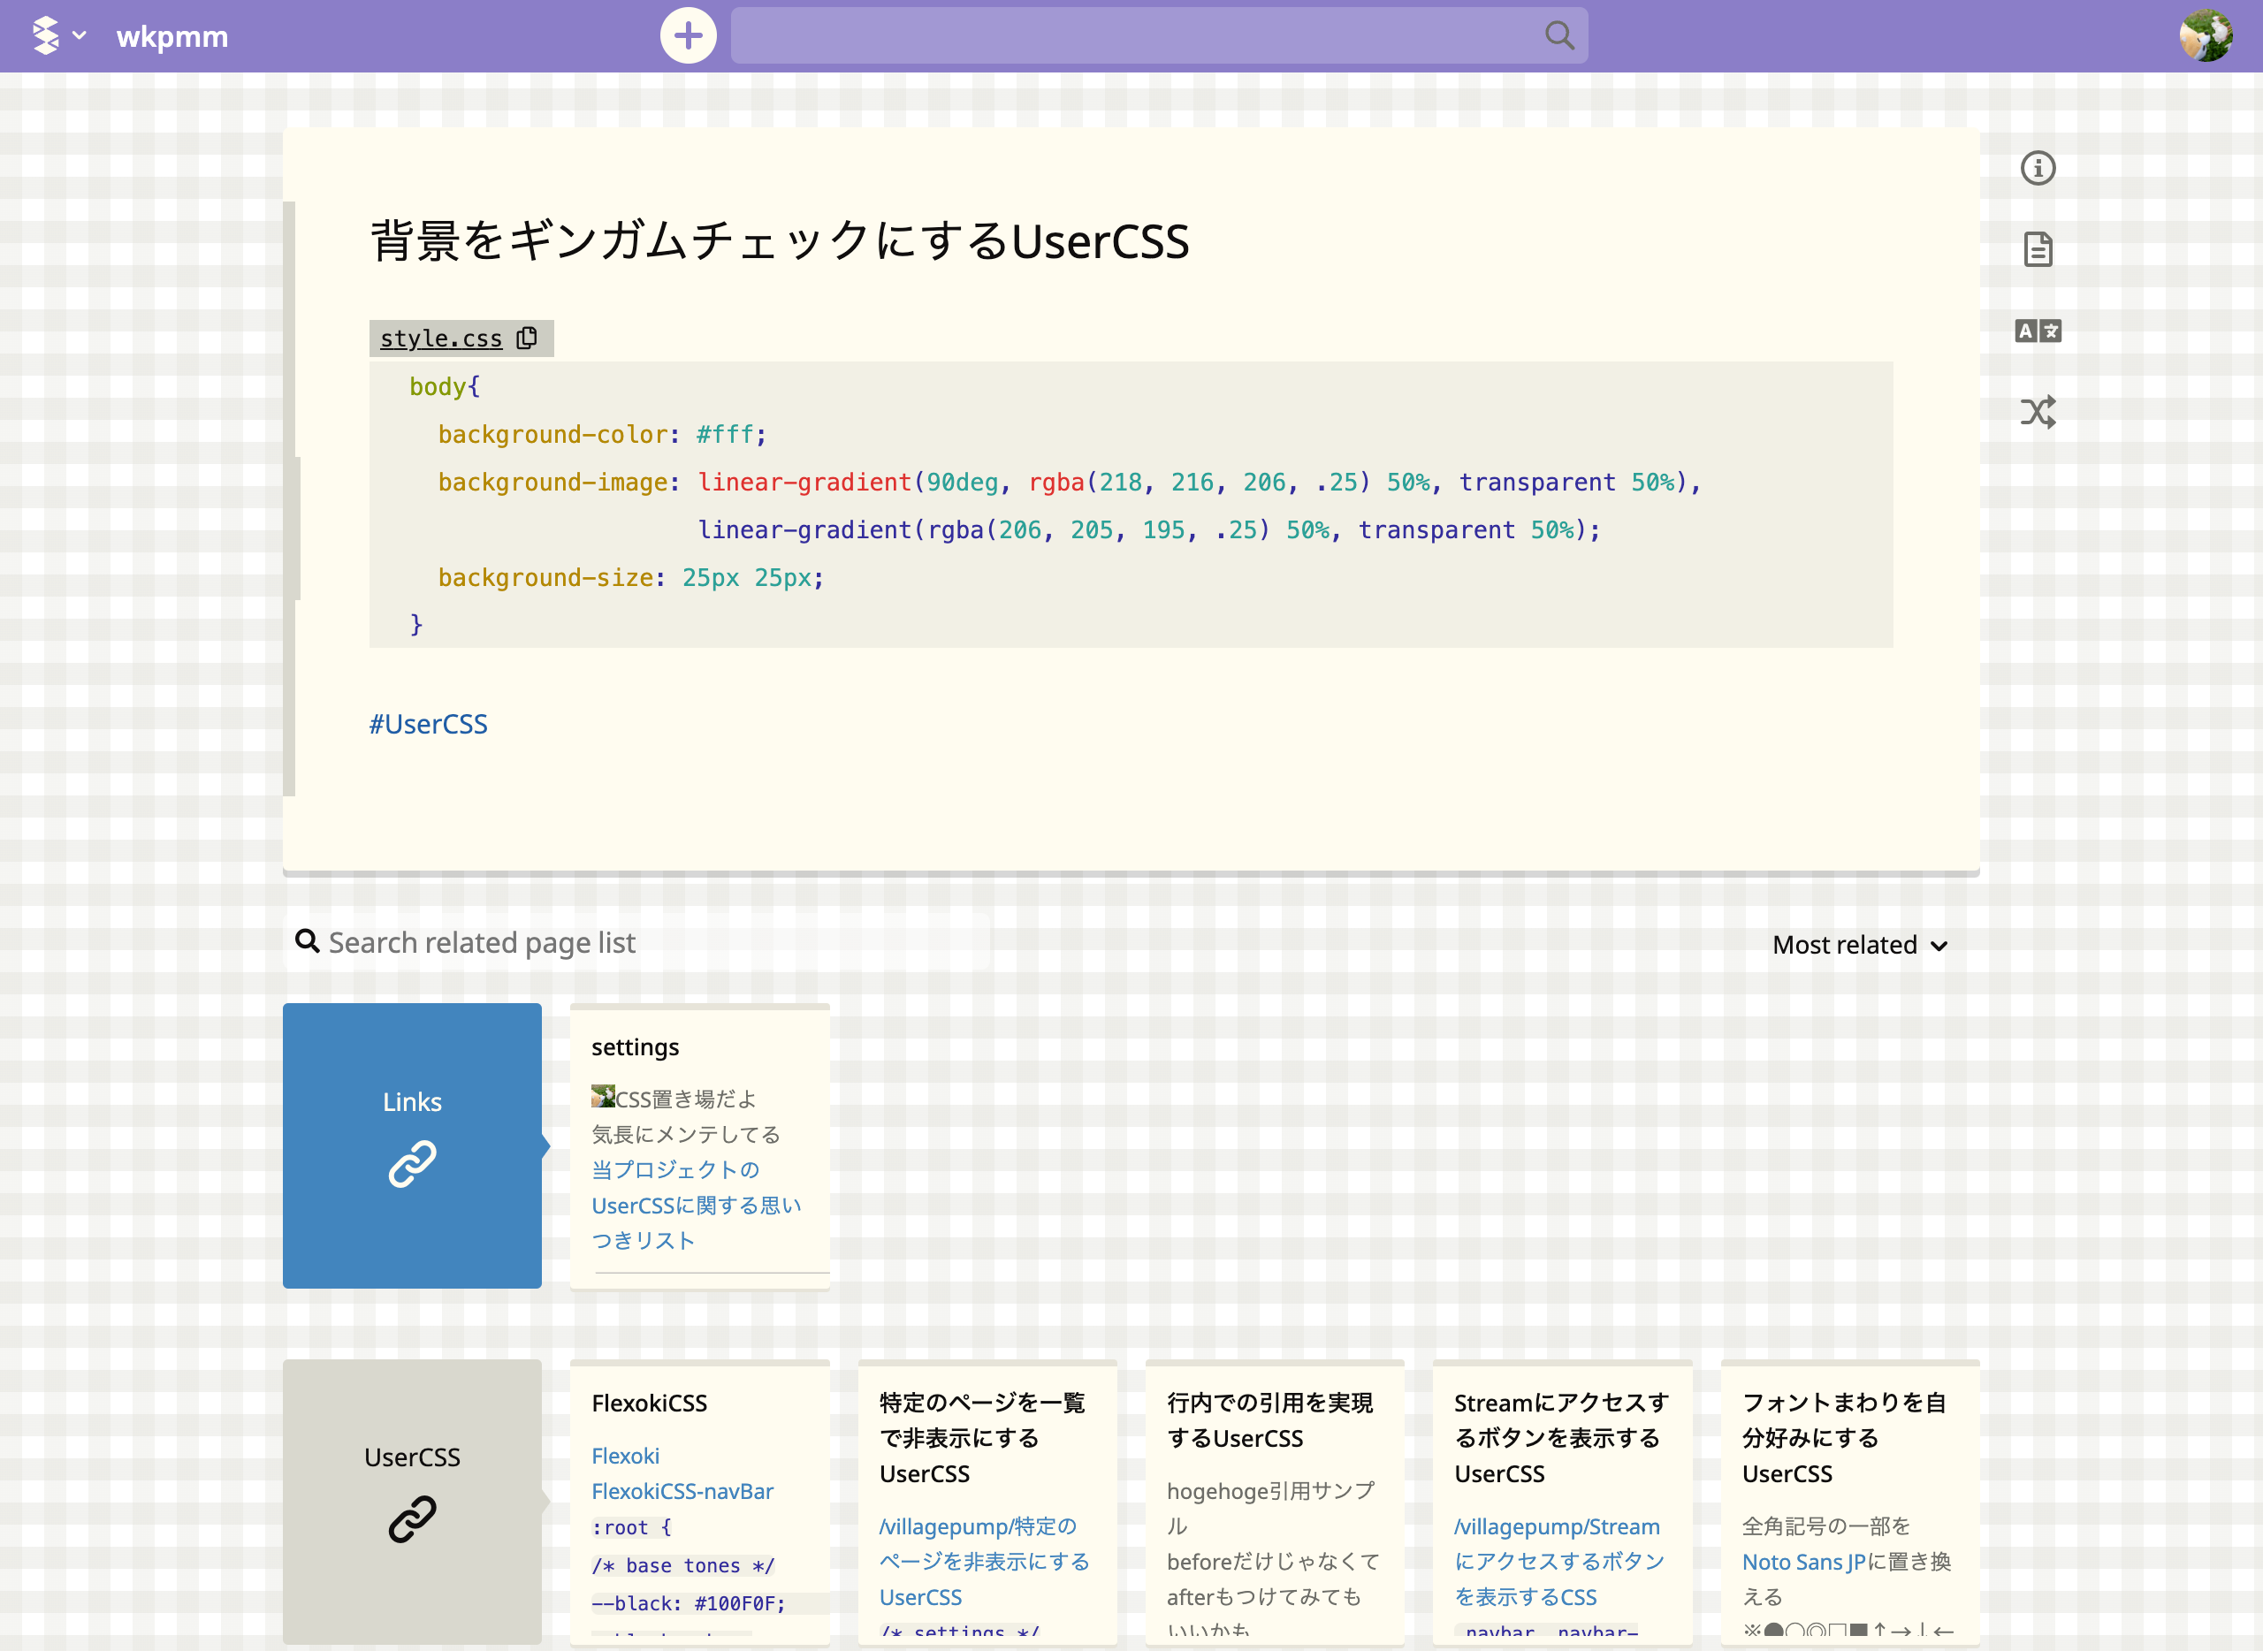
Task: Click the document page menu icon
Action: pos(2037,249)
